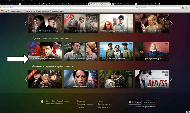The height and width of the screenshot is (113, 190).
Task: Bookmark the page with the star icon
Action: tap(183, 7)
